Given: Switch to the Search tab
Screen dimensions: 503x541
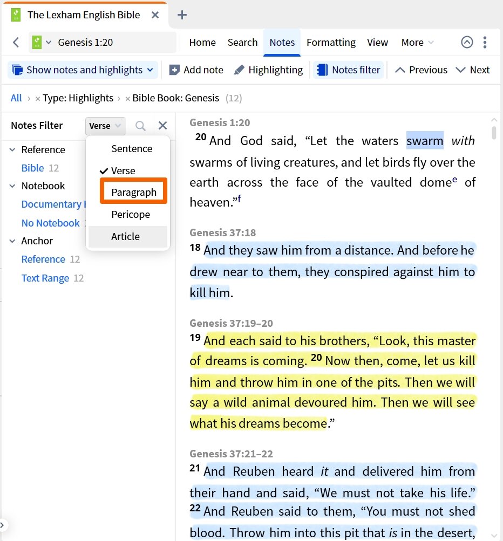Looking at the screenshot, I should pyautogui.click(x=242, y=43).
